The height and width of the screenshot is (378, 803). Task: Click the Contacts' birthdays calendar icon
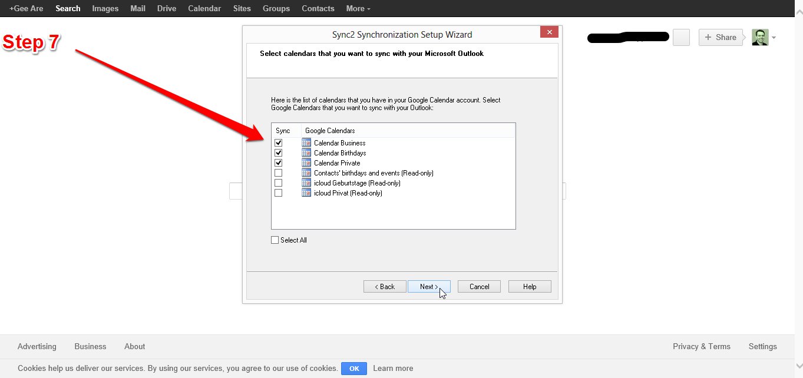point(306,173)
